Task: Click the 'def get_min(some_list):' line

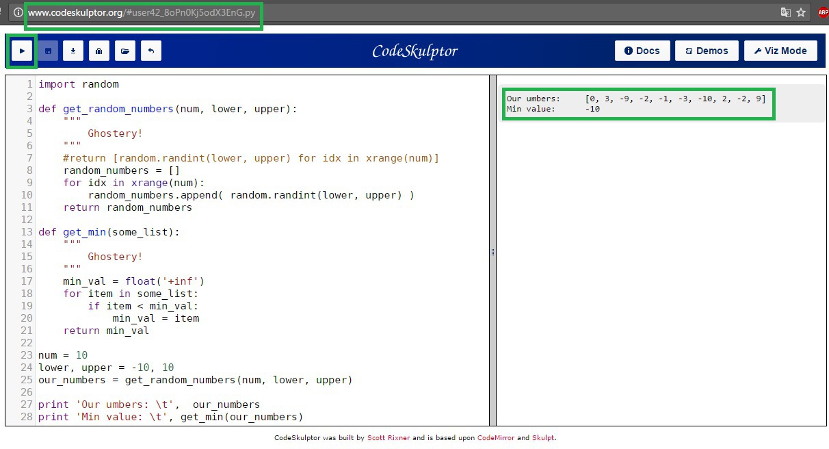Action: click(109, 232)
